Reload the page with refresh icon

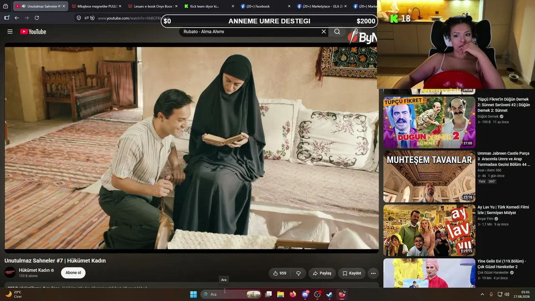(x=37, y=18)
